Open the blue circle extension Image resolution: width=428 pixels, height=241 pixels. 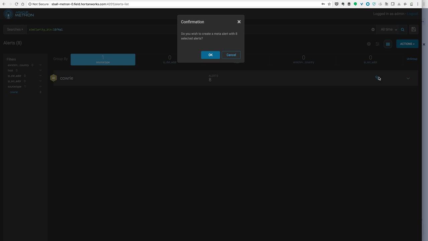click(x=368, y=4)
